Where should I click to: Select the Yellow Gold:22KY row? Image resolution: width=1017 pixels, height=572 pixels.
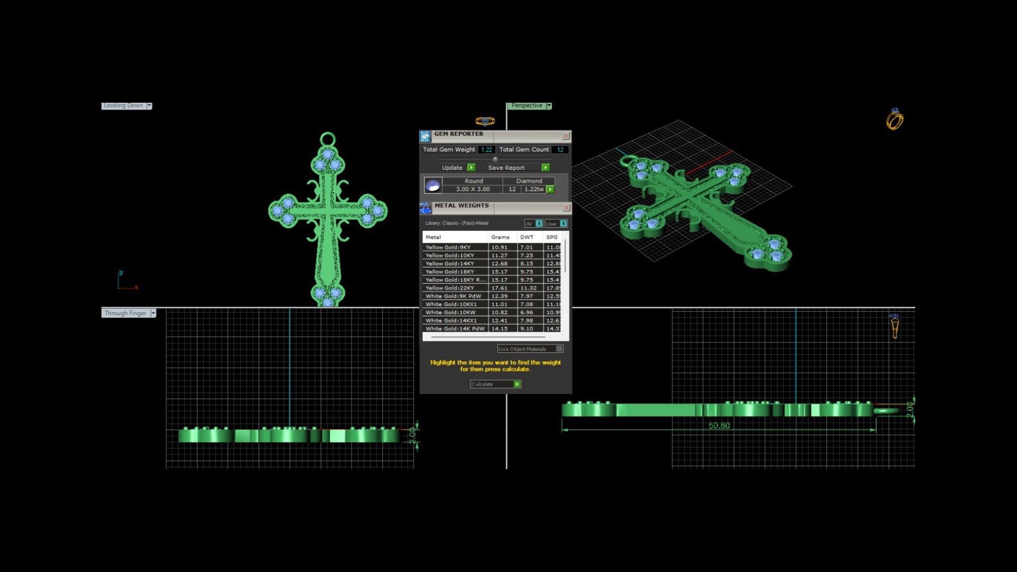492,288
